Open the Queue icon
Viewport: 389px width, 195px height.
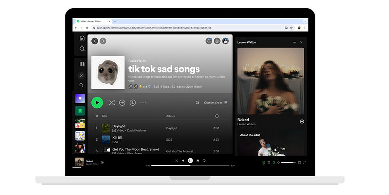point(269,163)
